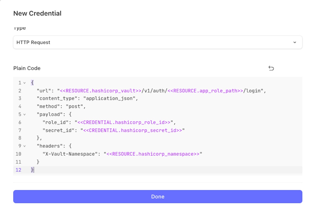Fold the payload block at line 5
Viewport: 314px width, 208px height.
(x=25, y=114)
